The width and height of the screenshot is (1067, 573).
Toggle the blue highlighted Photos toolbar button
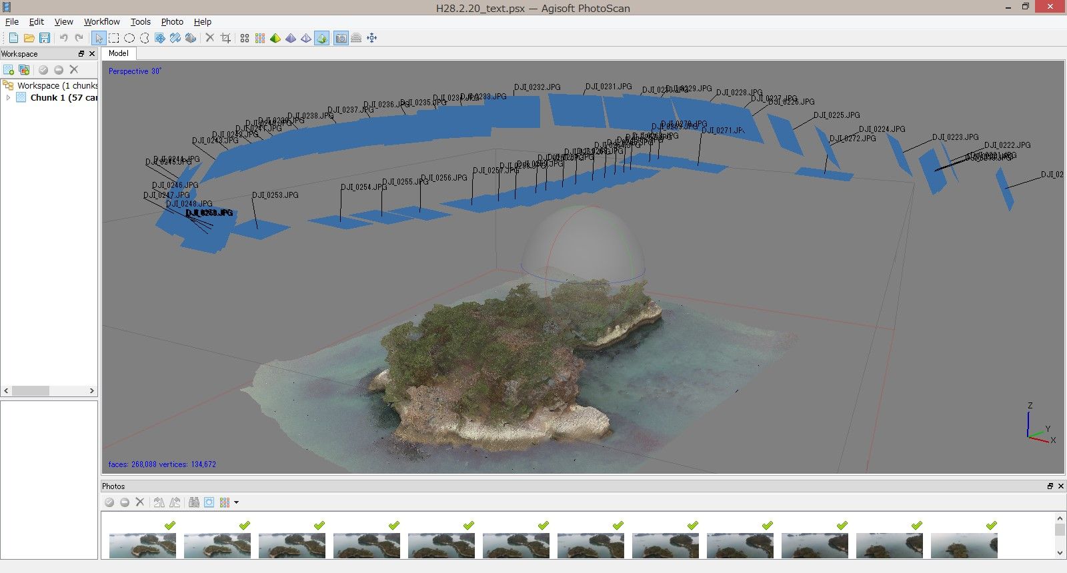coord(209,502)
